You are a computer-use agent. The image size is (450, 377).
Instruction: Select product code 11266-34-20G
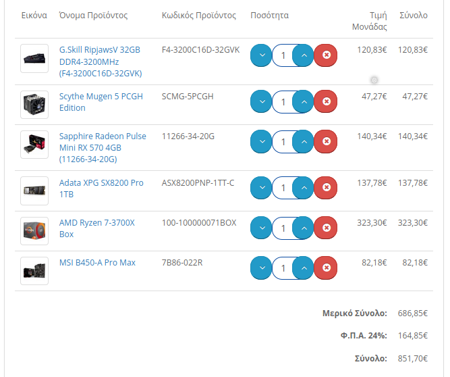pyautogui.click(x=188, y=136)
